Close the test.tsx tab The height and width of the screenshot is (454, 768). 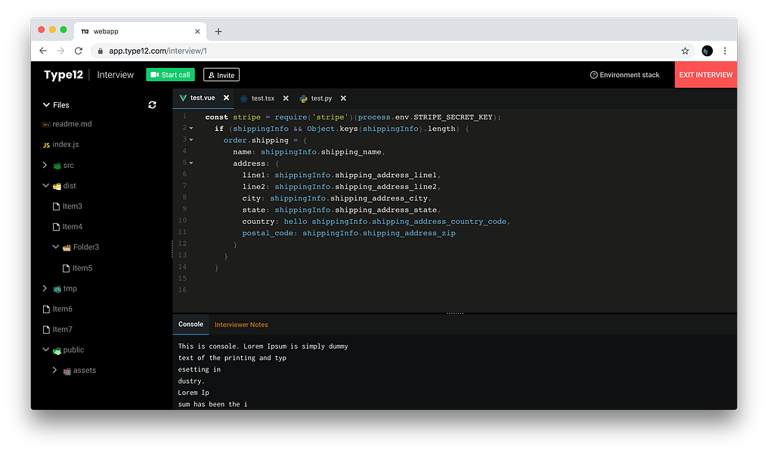286,98
